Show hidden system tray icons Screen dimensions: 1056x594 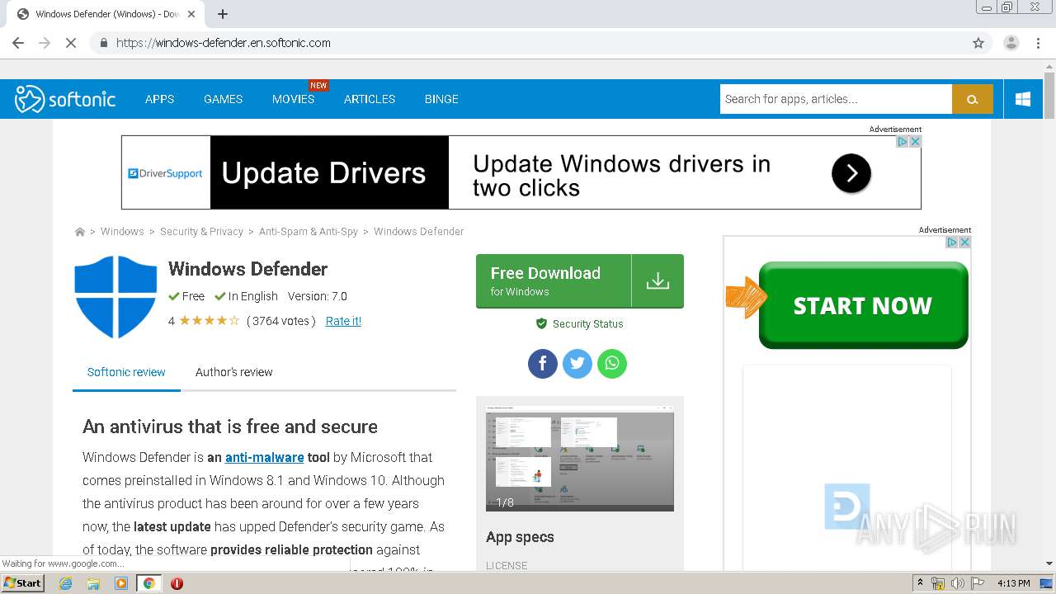click(920, 583)
